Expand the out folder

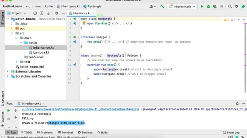tap(12, 28)
